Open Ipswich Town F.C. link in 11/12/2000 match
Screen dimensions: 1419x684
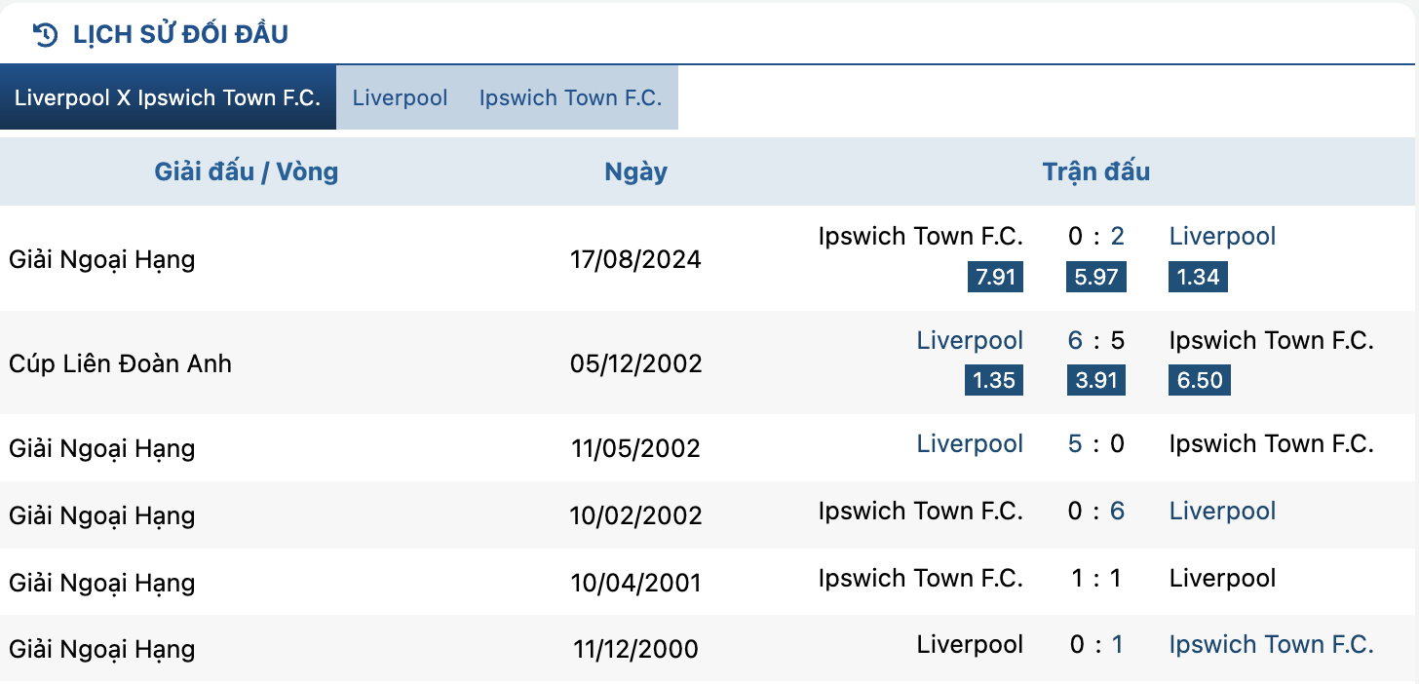pos(1271,644)
